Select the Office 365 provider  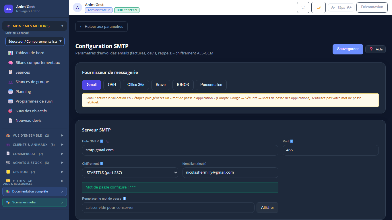point(136,85)
